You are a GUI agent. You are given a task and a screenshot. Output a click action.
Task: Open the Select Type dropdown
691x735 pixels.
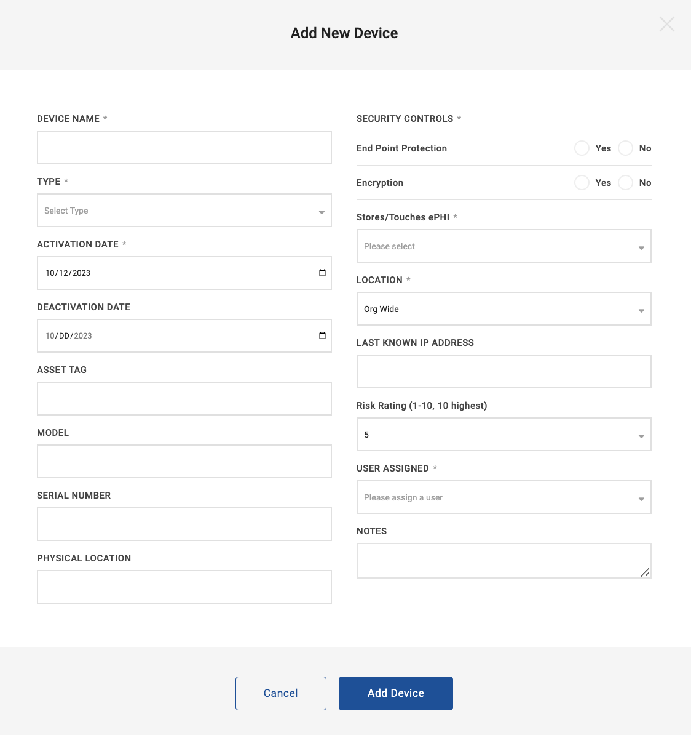184,211
